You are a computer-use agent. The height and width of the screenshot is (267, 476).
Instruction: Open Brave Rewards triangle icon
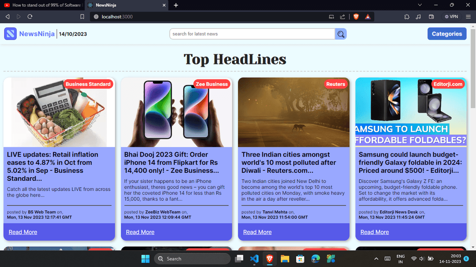click(368, 17)
